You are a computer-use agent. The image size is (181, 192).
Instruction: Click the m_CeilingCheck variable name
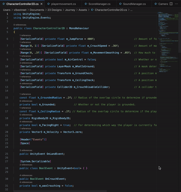[83, 80]
